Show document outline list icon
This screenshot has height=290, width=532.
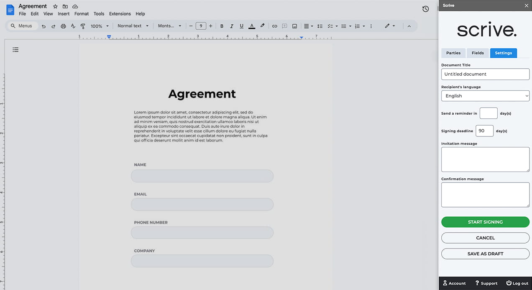pyautogui.click(x=15, y=50)
